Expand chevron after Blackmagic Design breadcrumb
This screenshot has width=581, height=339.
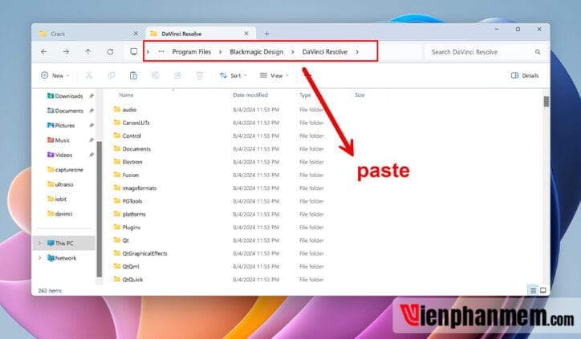click(x=293, y=52)
